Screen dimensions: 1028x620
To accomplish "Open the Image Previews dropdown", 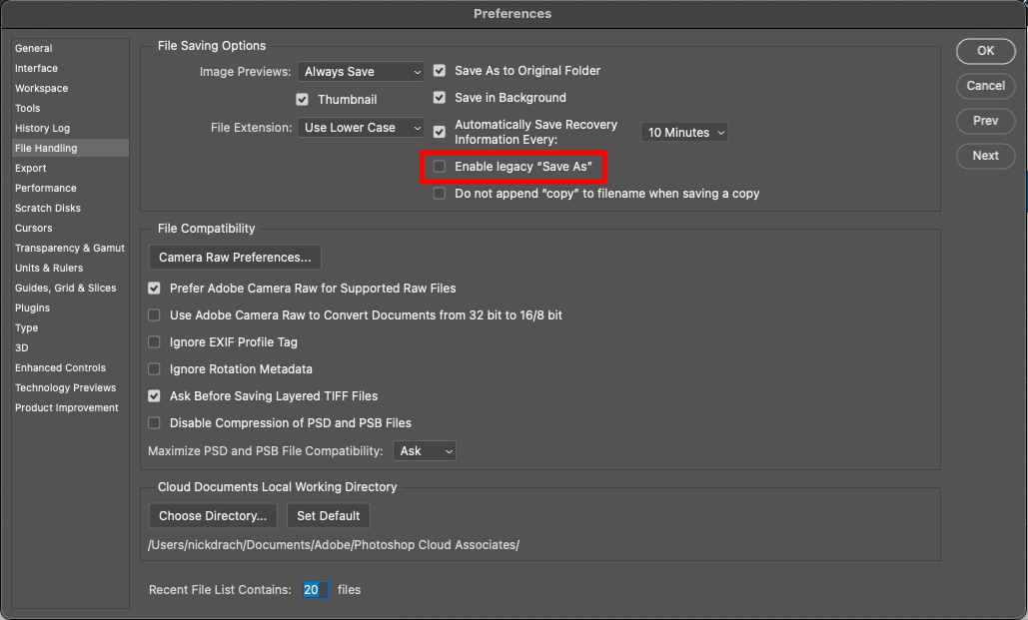I will coord(361,71).
